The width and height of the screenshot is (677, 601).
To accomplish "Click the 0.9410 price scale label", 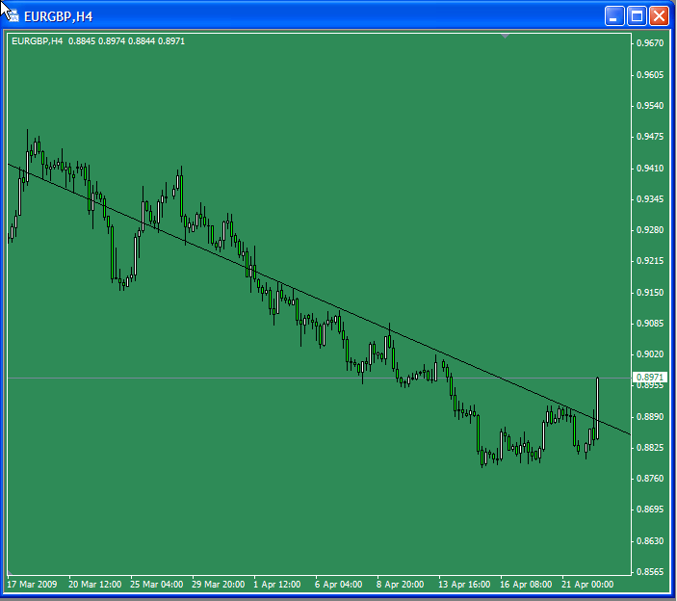I will (650, 168).
